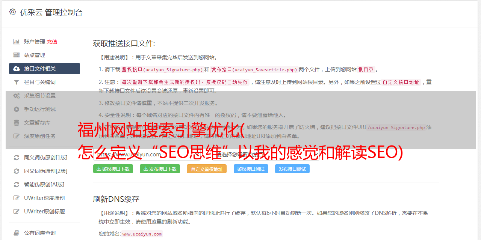Click the bar chart icon for 账户管理

(17, 42)
